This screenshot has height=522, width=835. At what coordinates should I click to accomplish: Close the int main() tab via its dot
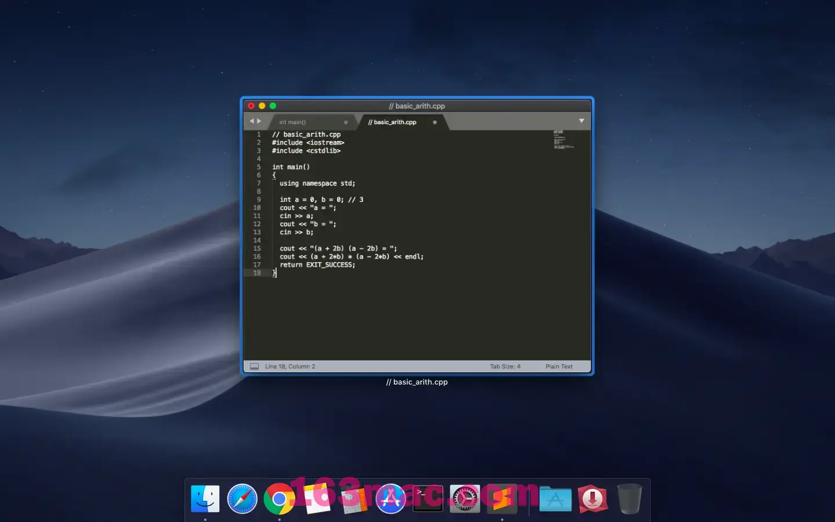click(346, 122)
